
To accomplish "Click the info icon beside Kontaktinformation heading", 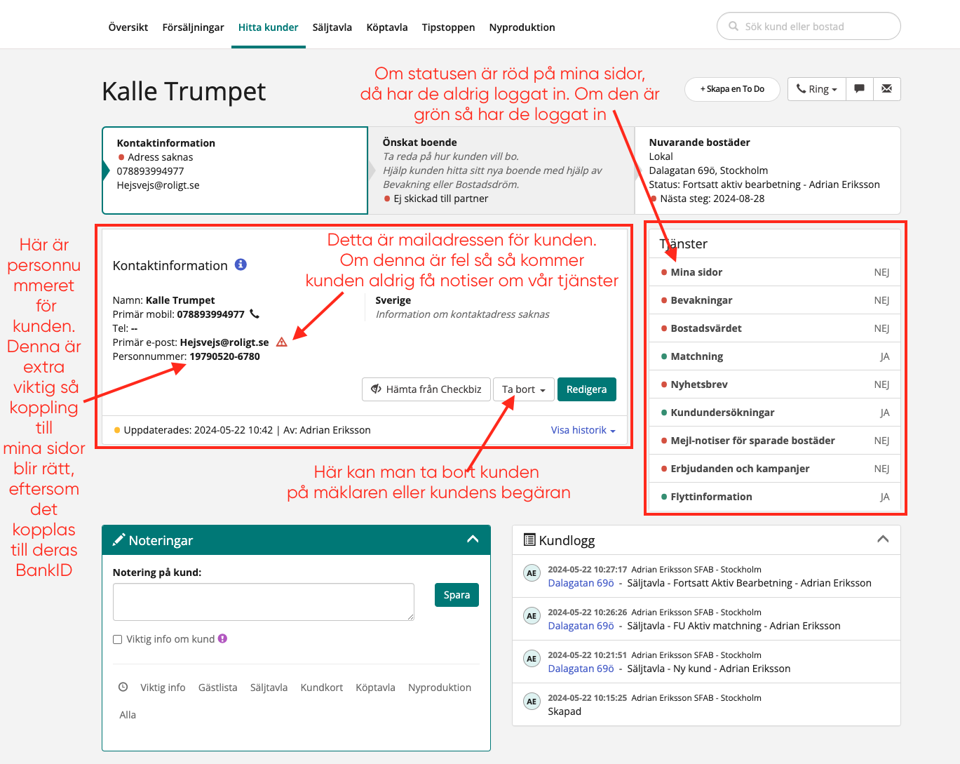I will (241, 264).
